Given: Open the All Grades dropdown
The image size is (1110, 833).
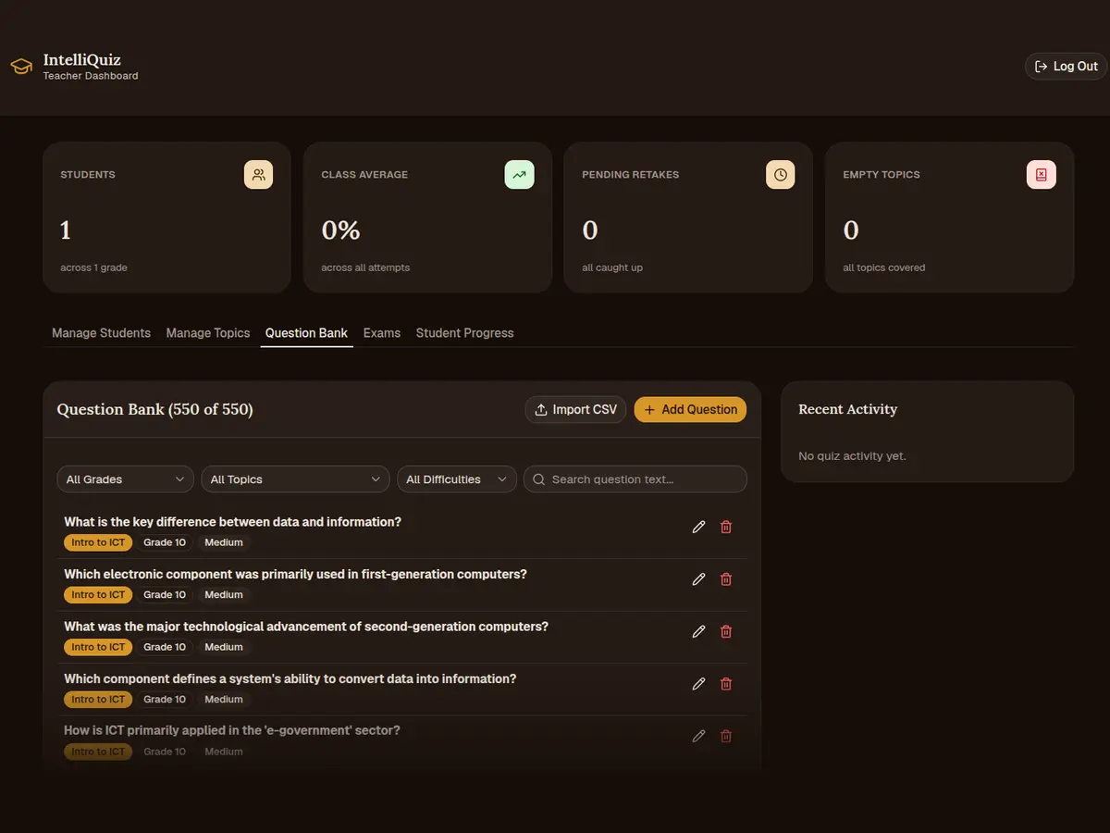Looking at the screenshot, I should [x=125, y=479].
